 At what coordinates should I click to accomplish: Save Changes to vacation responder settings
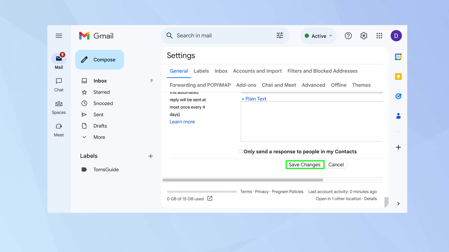(305, 164)
